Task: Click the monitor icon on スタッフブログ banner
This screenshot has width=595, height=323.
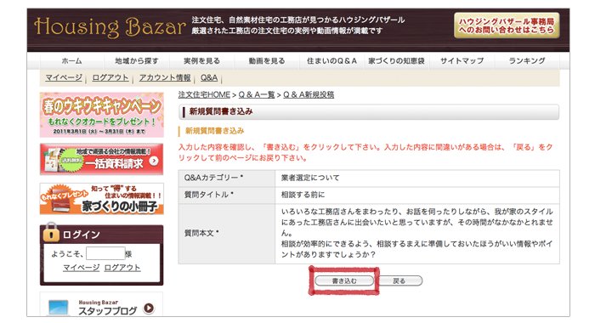Action: (59, 307)
